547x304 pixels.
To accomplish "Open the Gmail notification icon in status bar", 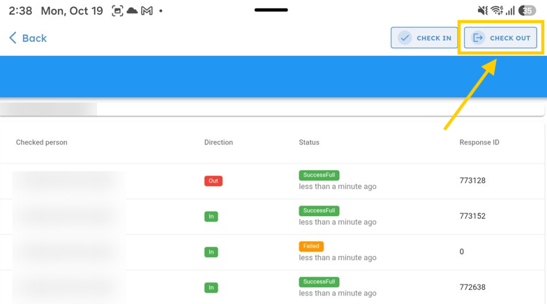I will 147,11.
